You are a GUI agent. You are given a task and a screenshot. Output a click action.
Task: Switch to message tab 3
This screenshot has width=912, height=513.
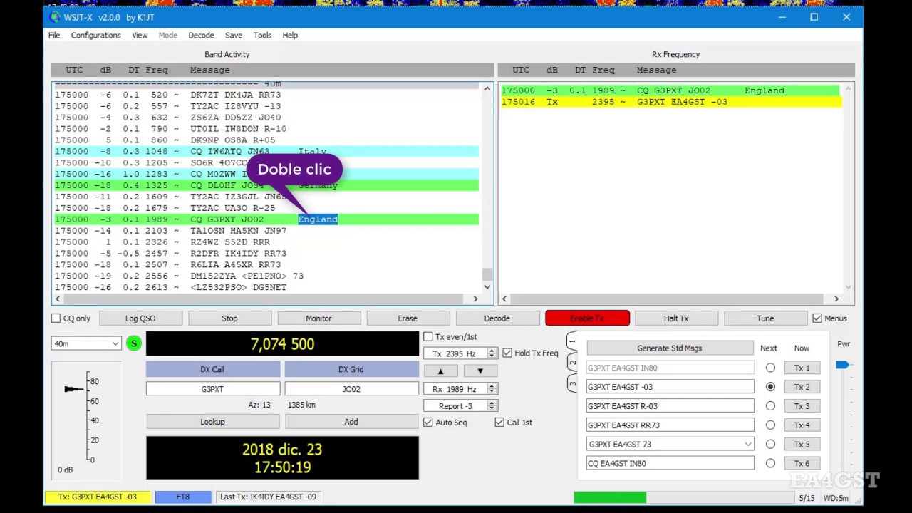571,384
